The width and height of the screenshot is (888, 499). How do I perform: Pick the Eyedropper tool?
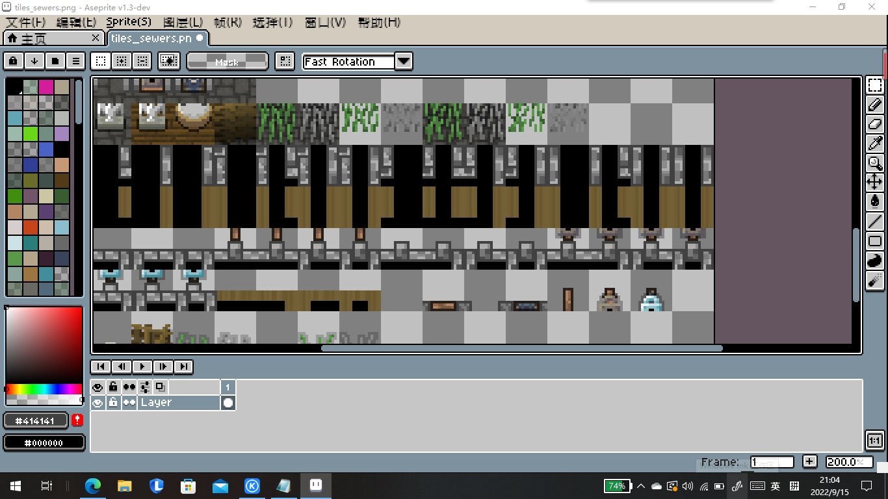pyautogui.click(x=875, y=144)
